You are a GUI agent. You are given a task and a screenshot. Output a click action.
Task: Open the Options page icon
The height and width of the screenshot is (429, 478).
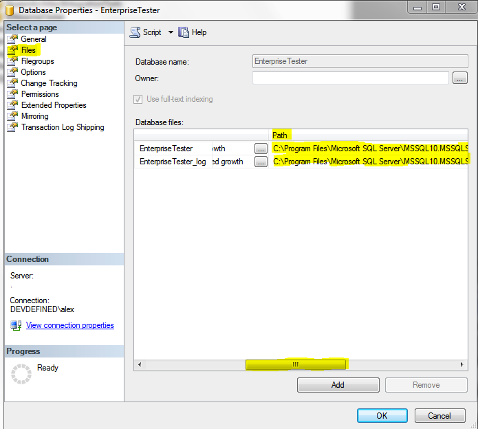click(12, 72)
